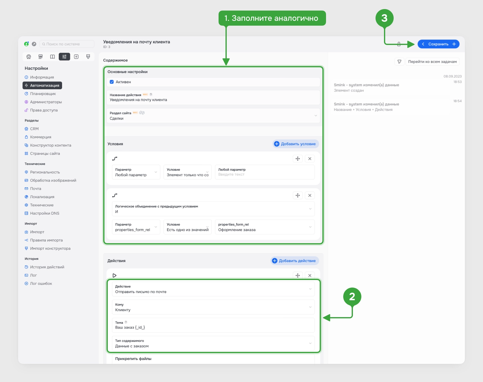Click the settings sliders toolbar icon
This screenshot has width=483, height=382.
click(64, 57)
